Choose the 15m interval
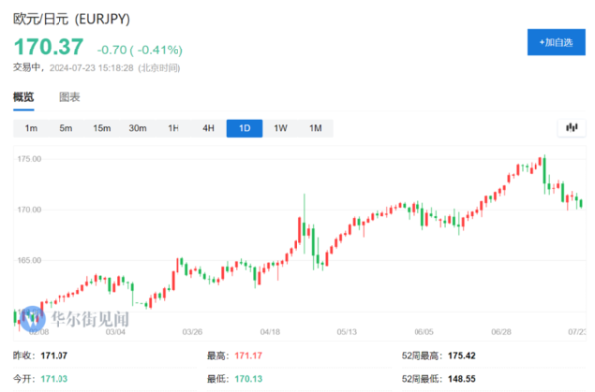Image resolution: width=595 pixels, height=392 pixels. [102, 128]
